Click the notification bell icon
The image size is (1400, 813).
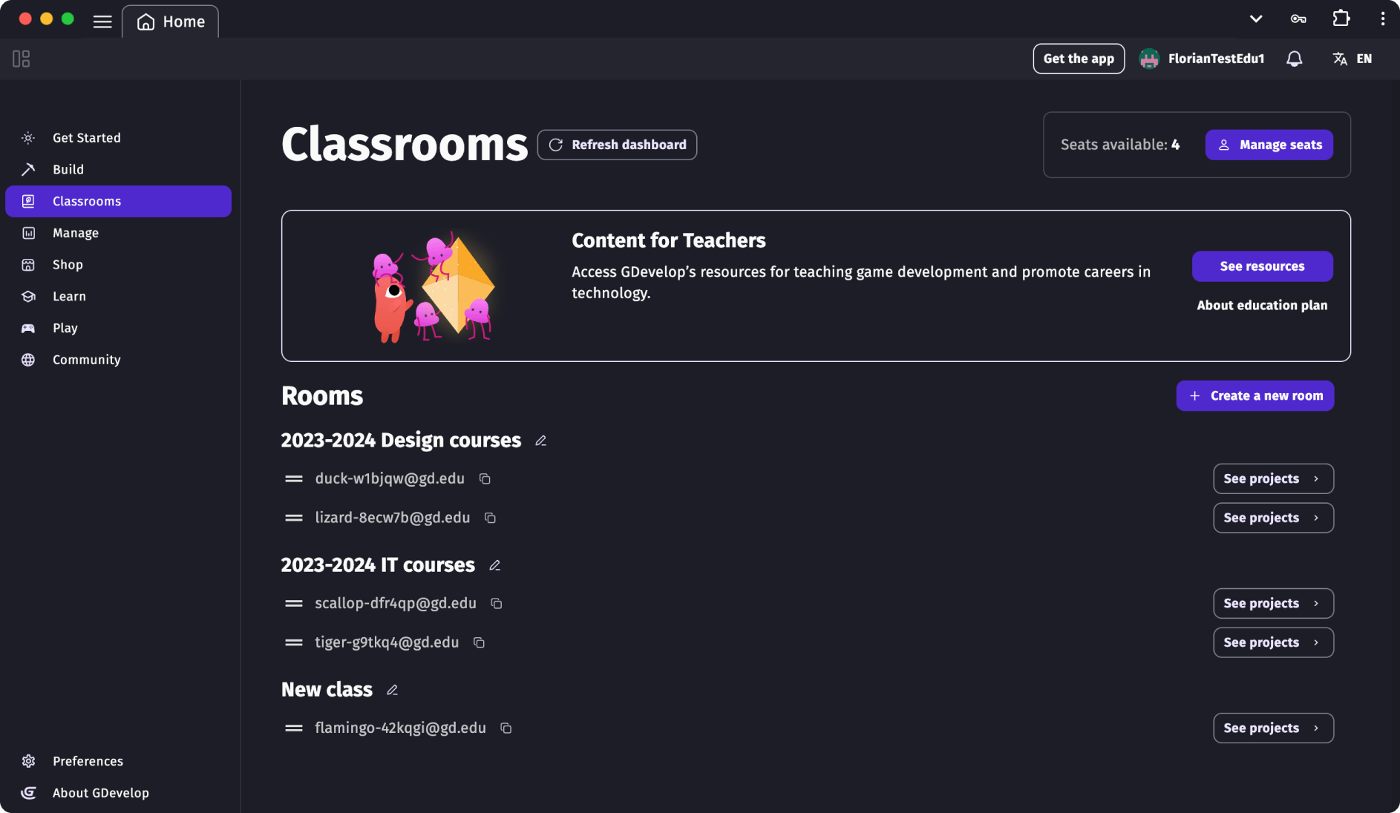coord(1294,59)
